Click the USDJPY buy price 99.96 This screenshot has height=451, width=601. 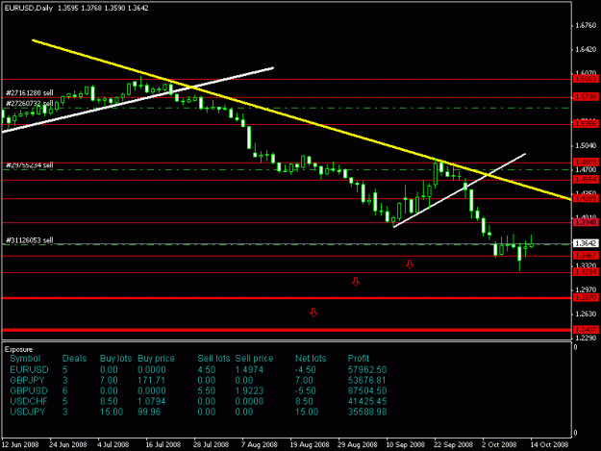[x=149, y=412]
